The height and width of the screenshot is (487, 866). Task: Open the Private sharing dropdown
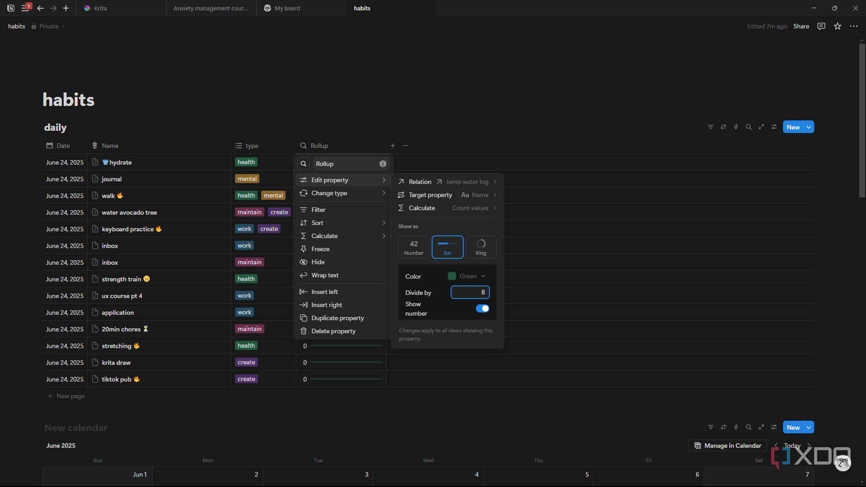pyautogui.click(x=48, y=26)
